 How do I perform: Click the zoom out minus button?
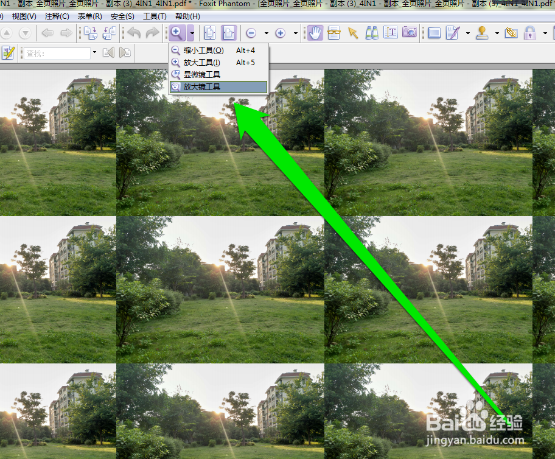[x=251, y=33]
